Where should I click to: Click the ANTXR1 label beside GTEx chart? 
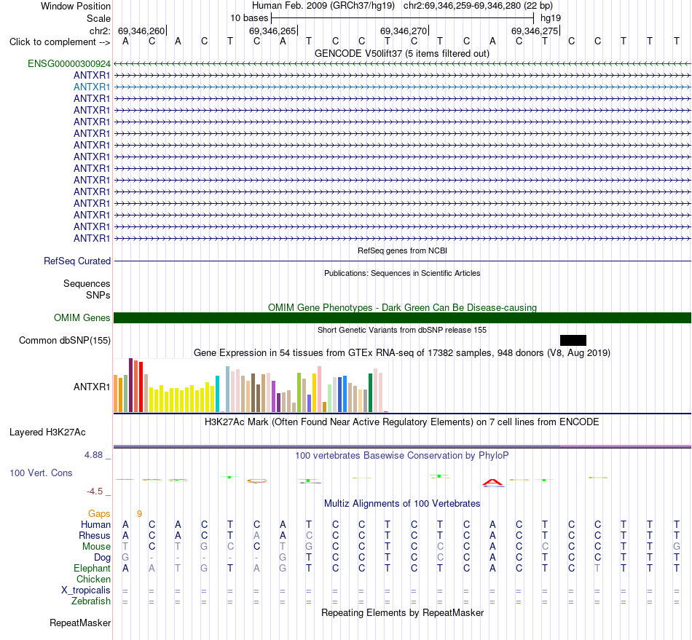(92, 387)
